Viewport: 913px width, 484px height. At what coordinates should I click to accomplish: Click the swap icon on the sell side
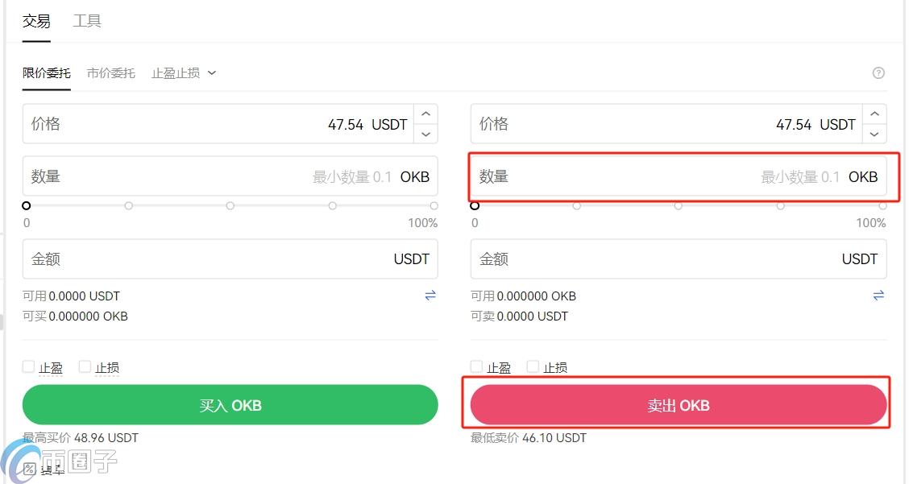[x=878, y=295]
